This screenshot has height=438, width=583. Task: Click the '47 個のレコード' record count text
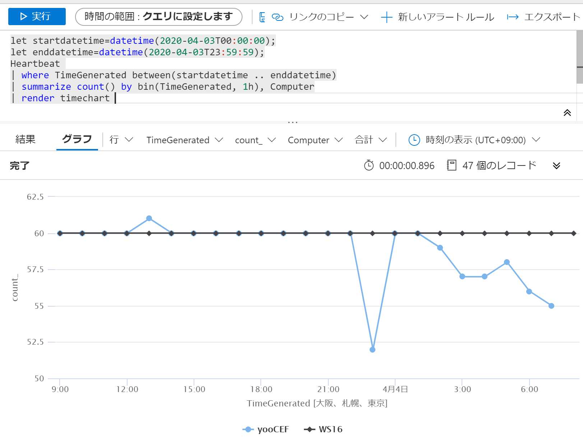pos(499,165)
